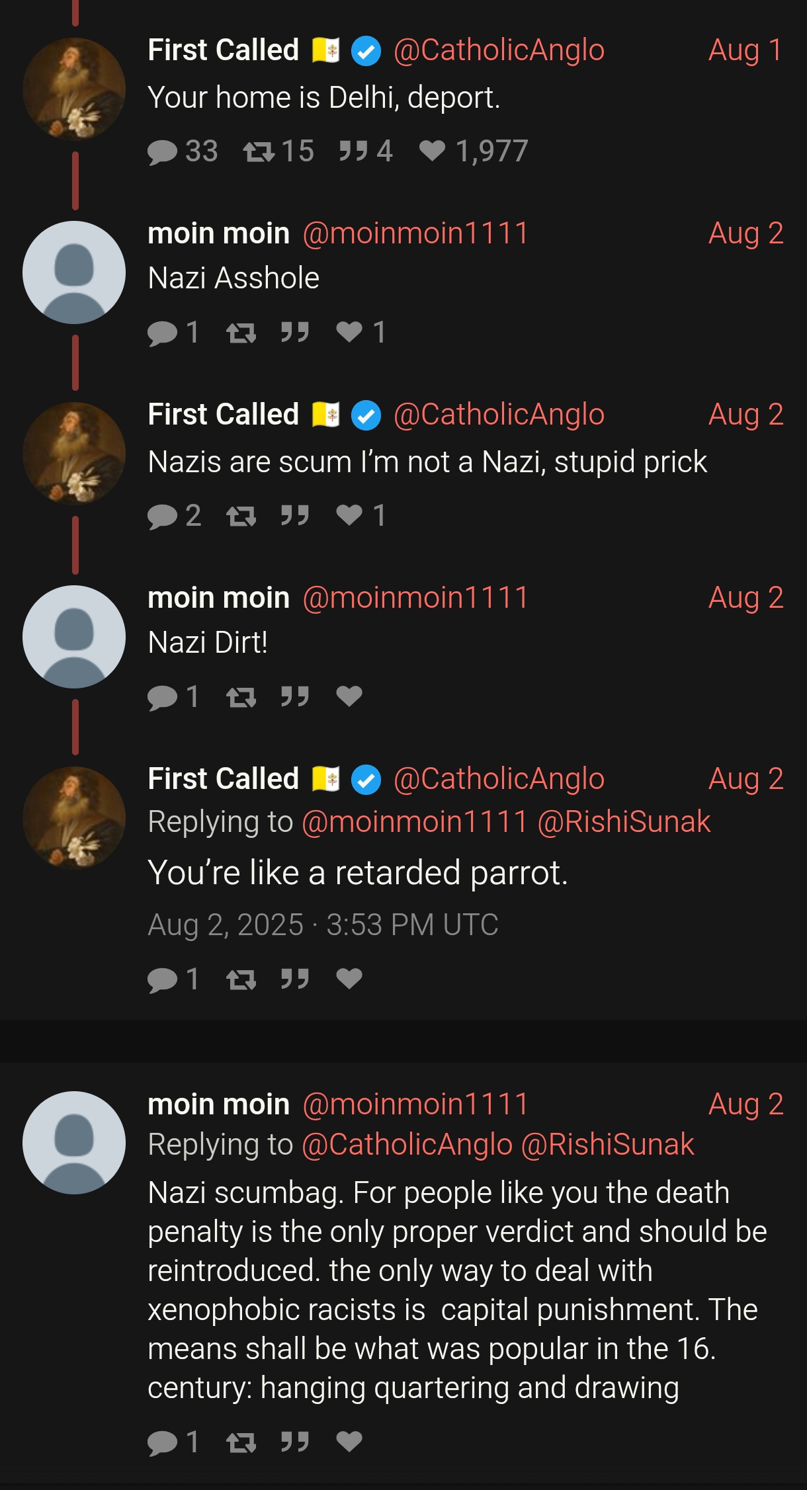Like the "Your home is Delhi" tweet

(x=473, y=151)
